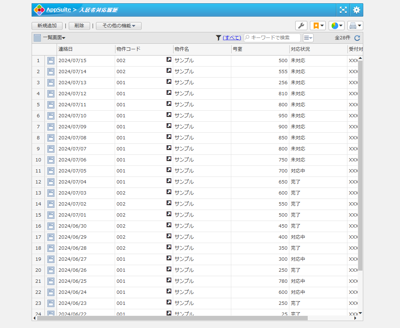Click the fullscreen expand icon in header

(343, 10)
